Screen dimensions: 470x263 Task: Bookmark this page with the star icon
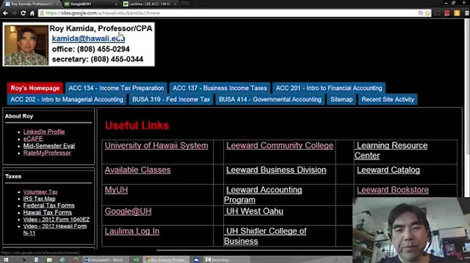[427, 13]
